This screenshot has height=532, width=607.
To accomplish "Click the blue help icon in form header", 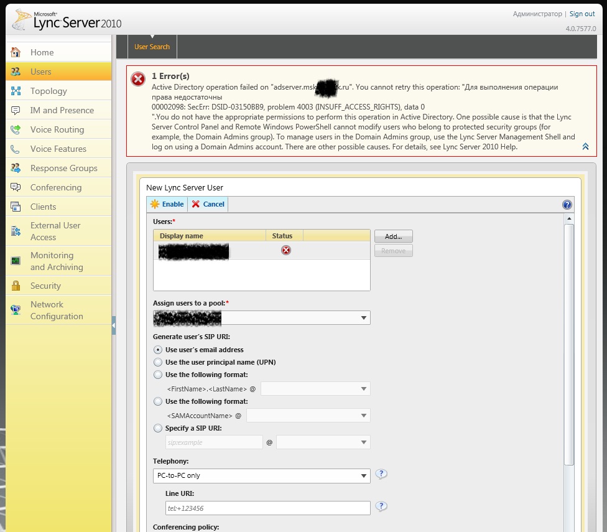I will click(567, 205).
